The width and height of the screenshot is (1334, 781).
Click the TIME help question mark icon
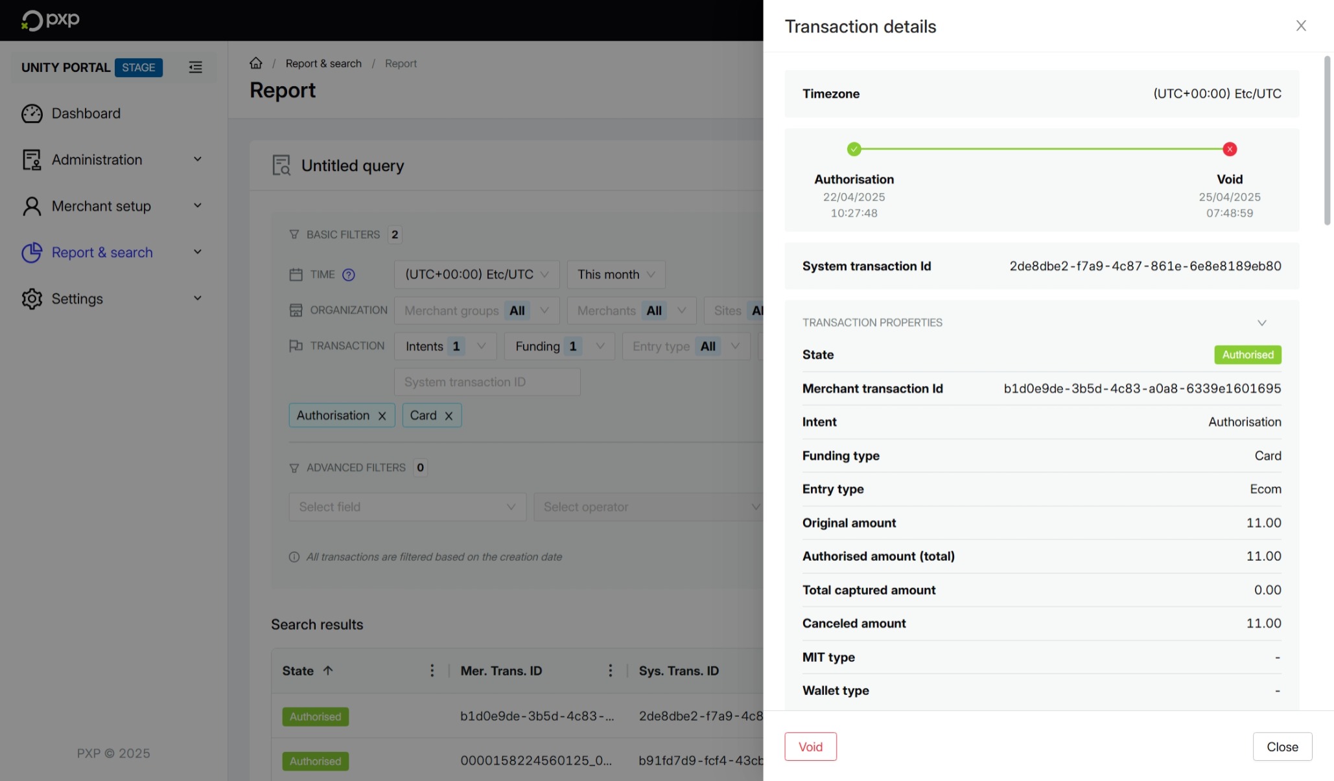coord(349,275)
